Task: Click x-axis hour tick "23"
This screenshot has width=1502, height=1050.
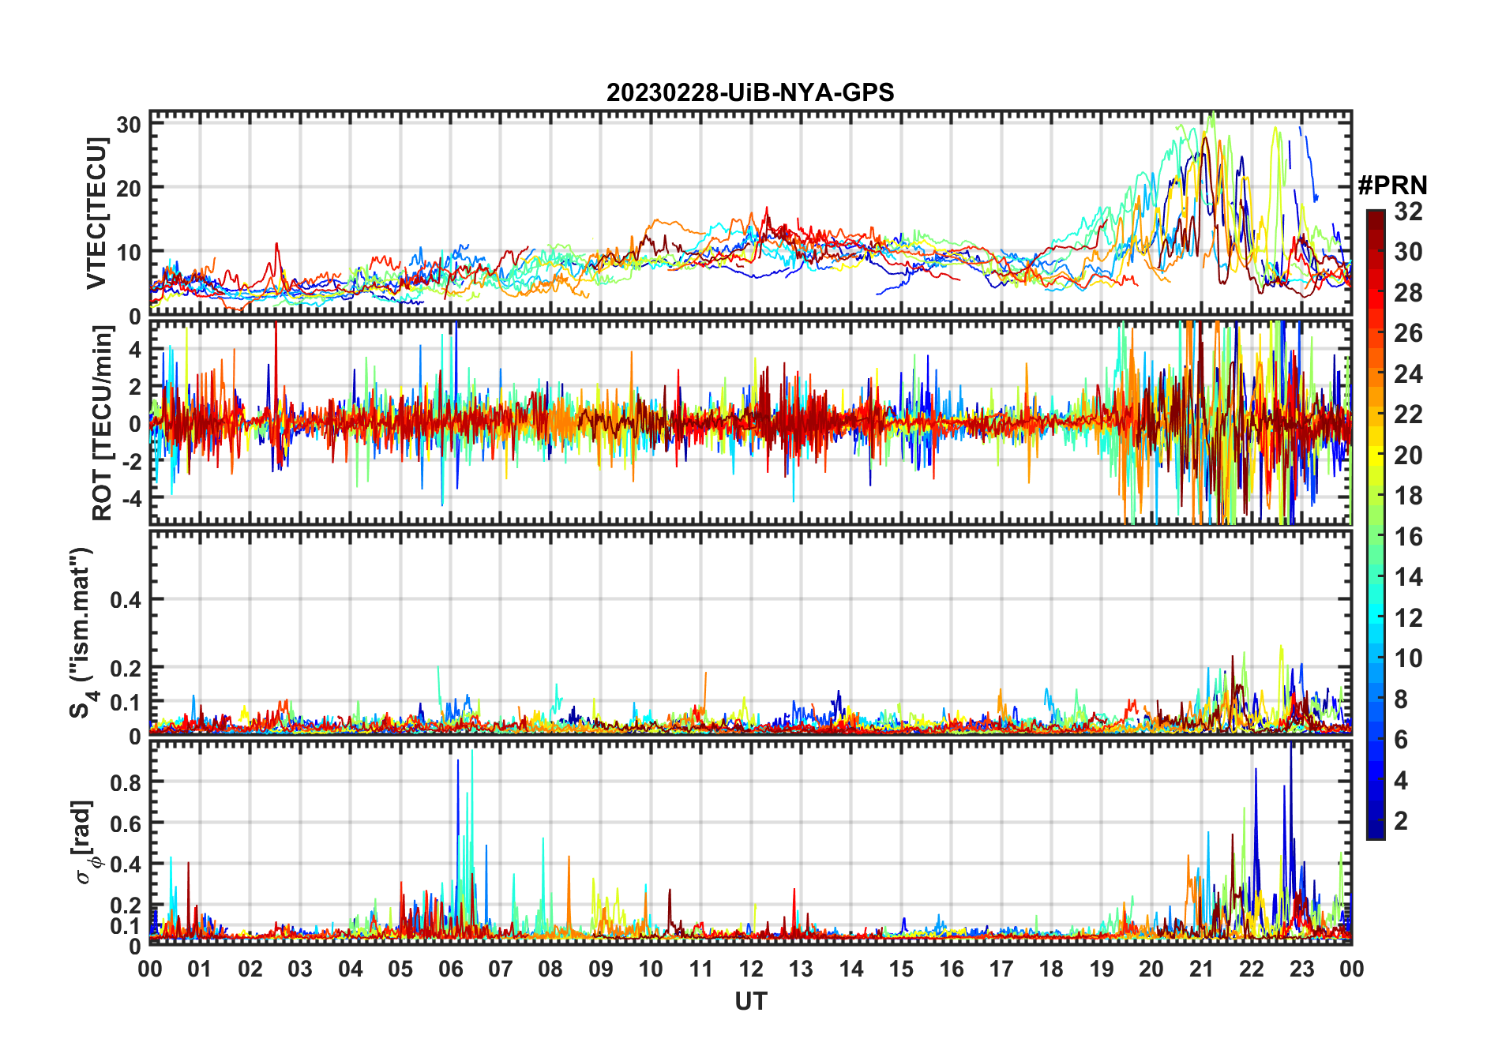Action: click(1301, 969)
